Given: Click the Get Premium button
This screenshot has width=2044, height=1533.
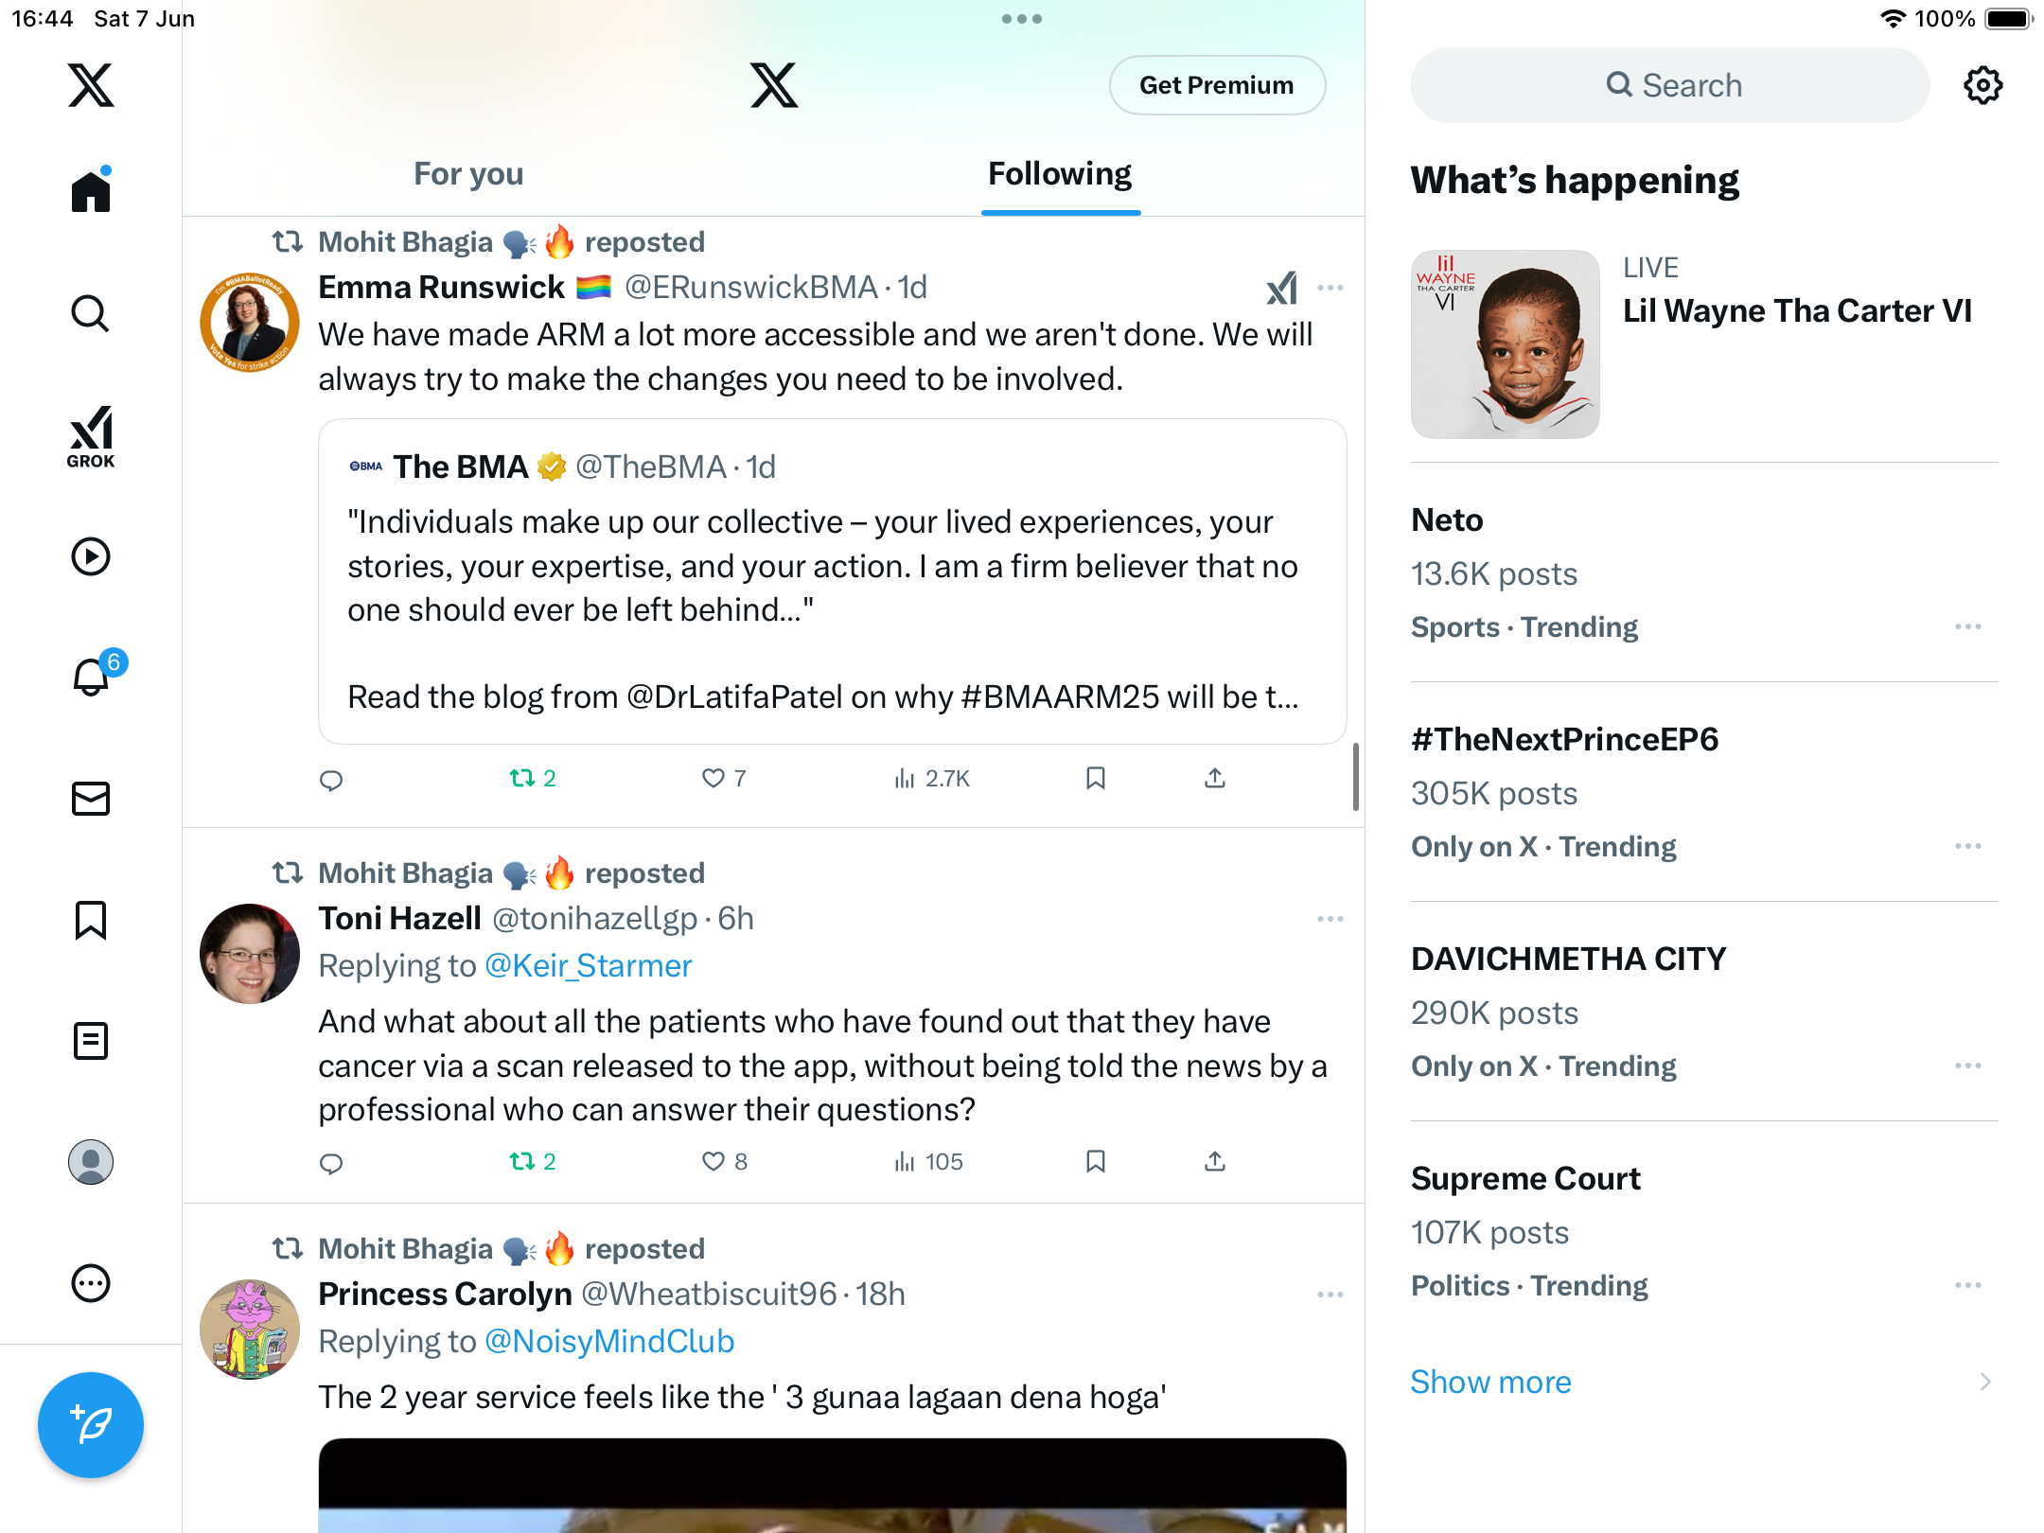Looking at the screenshot, I should coord(1217,85).
